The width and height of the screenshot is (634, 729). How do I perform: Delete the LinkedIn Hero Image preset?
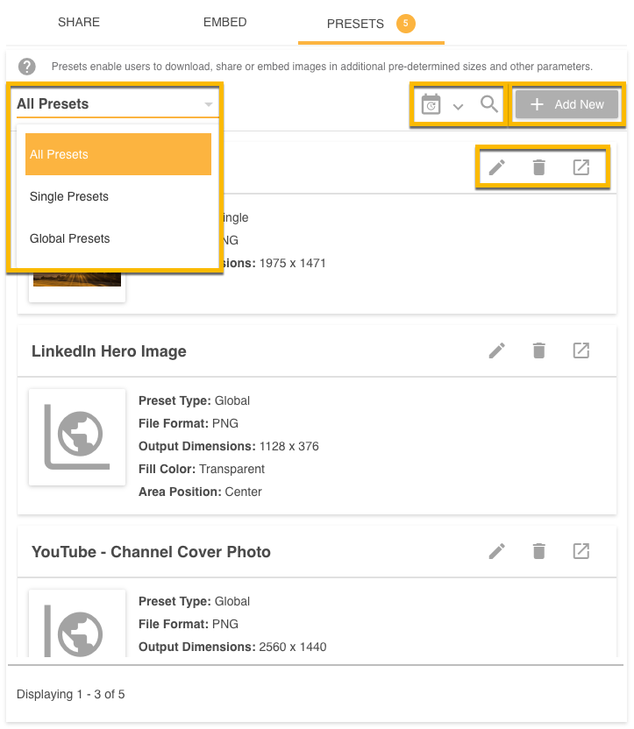pyautogui.click(x=539, y=350)
